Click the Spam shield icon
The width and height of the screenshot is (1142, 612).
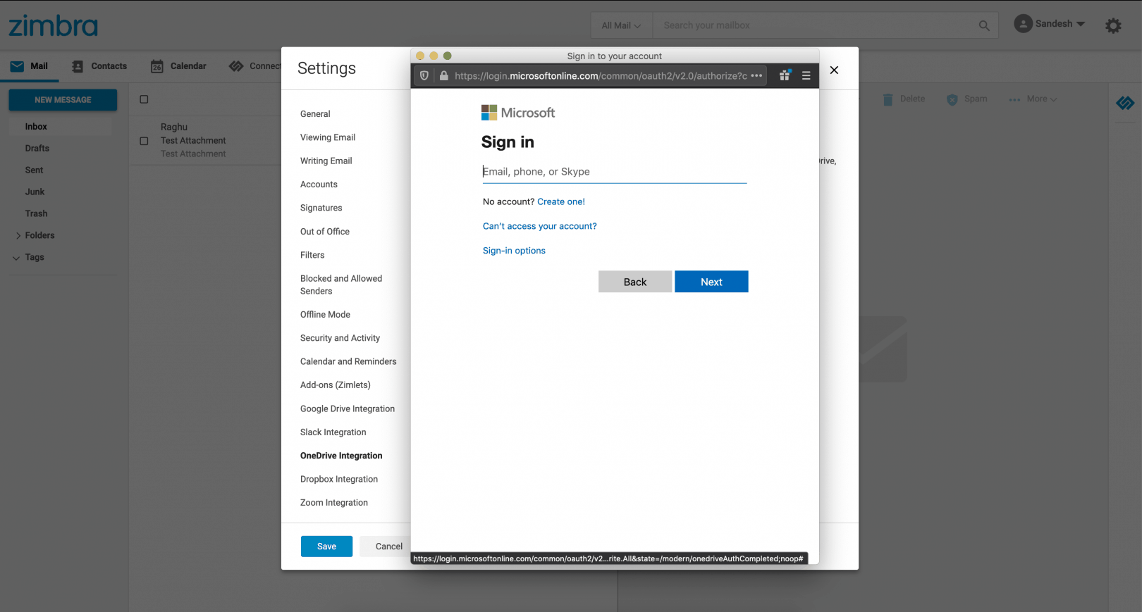952,99
